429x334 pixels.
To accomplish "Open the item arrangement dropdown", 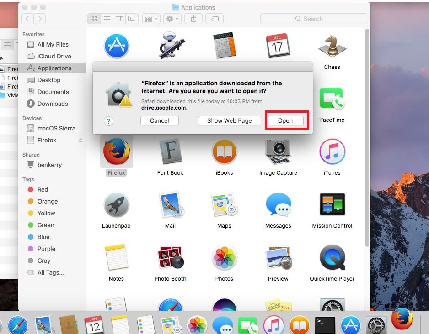I will pos(151,19).
